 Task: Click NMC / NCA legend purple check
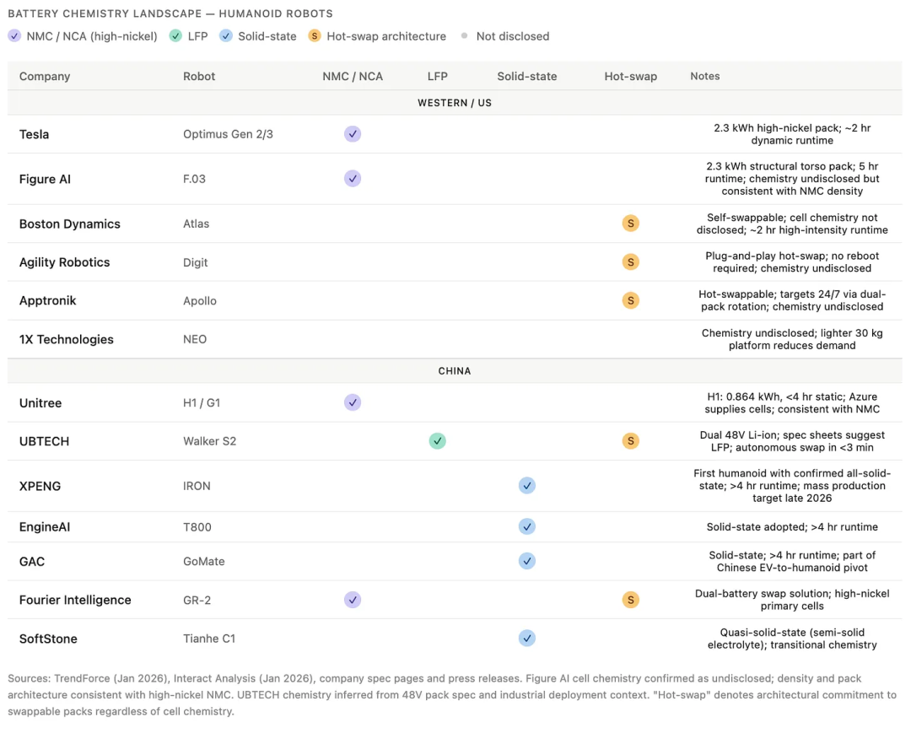(x=14, y=36)
